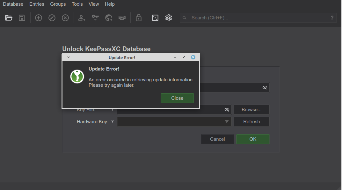Click the "Please try again later." text
This screenshot has height=190, width=342.
pyautogui.click(x=112, y=85)
